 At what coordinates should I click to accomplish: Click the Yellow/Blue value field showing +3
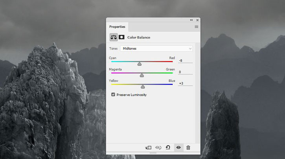185,83
